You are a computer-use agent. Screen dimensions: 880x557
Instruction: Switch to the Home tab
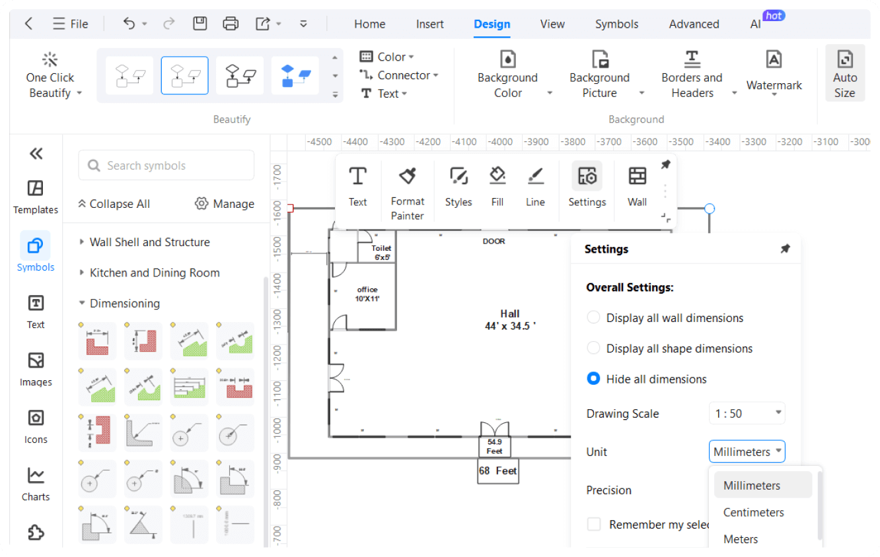point(369,24)
